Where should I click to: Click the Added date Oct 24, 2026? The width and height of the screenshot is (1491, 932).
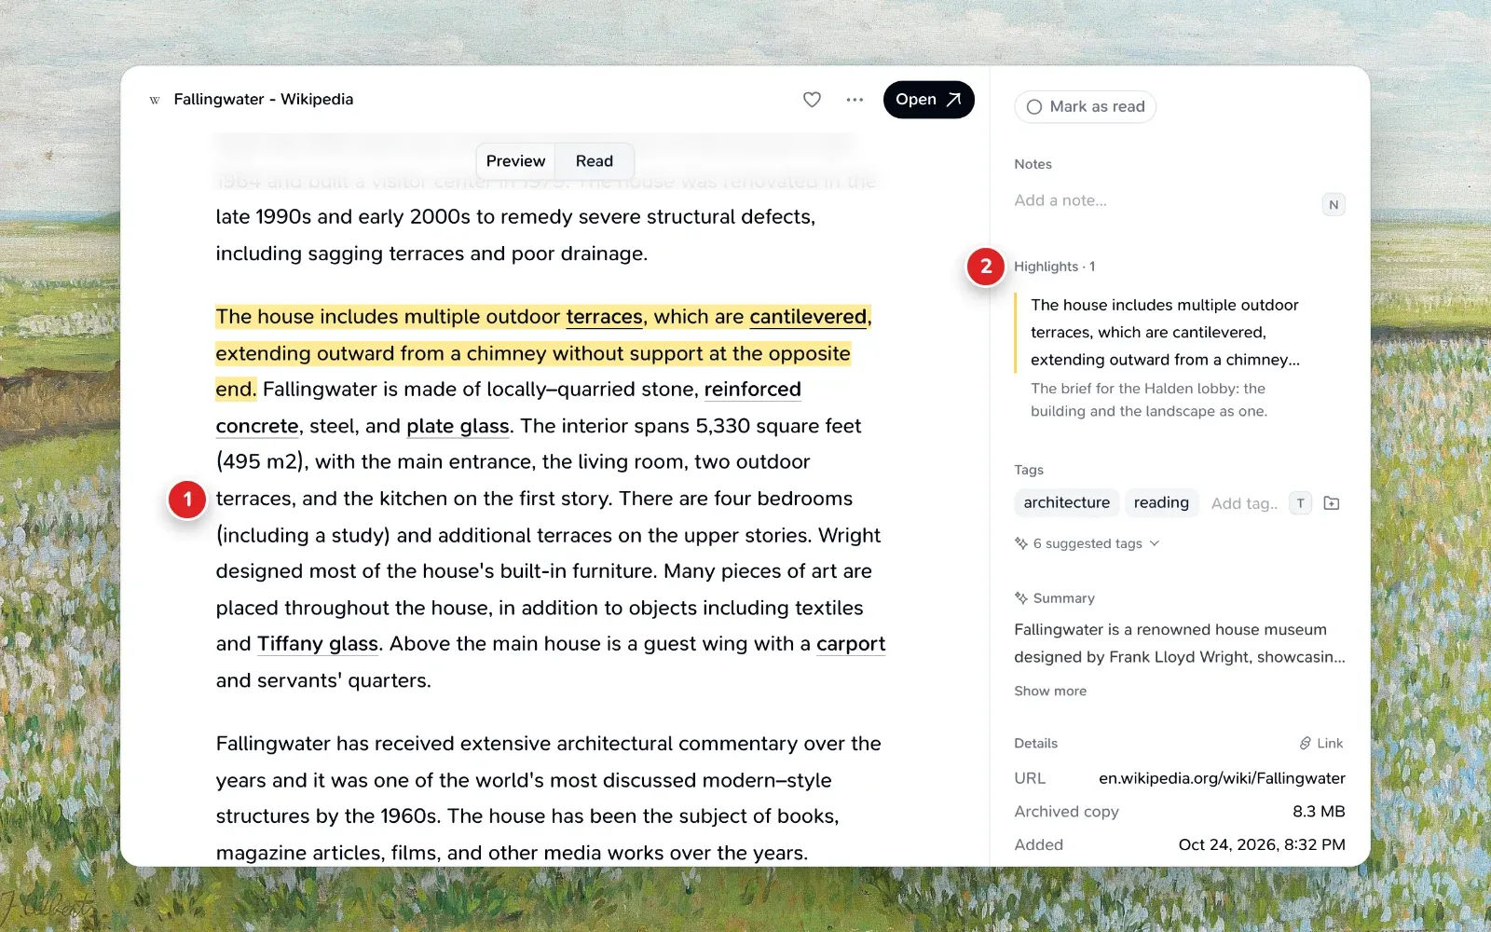1262,845
